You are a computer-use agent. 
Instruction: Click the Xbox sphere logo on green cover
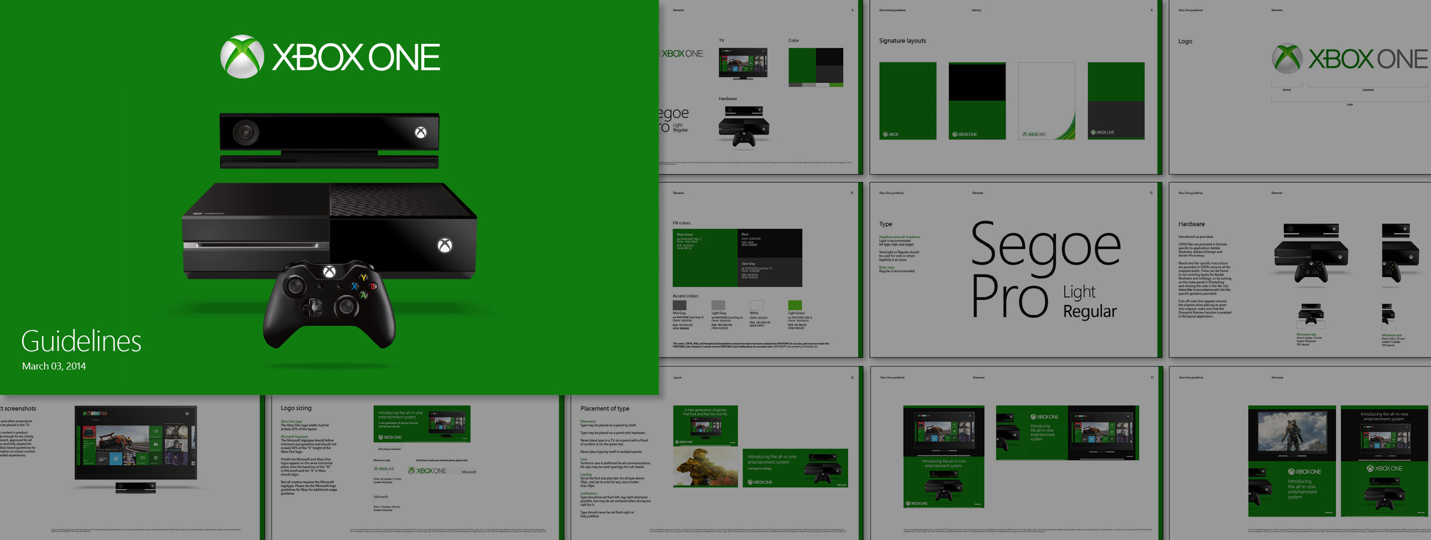242,56
